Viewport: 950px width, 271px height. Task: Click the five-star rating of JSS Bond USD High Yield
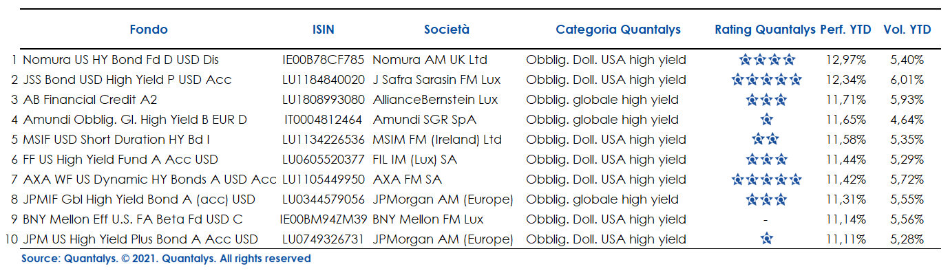click(x=766, y=80)
